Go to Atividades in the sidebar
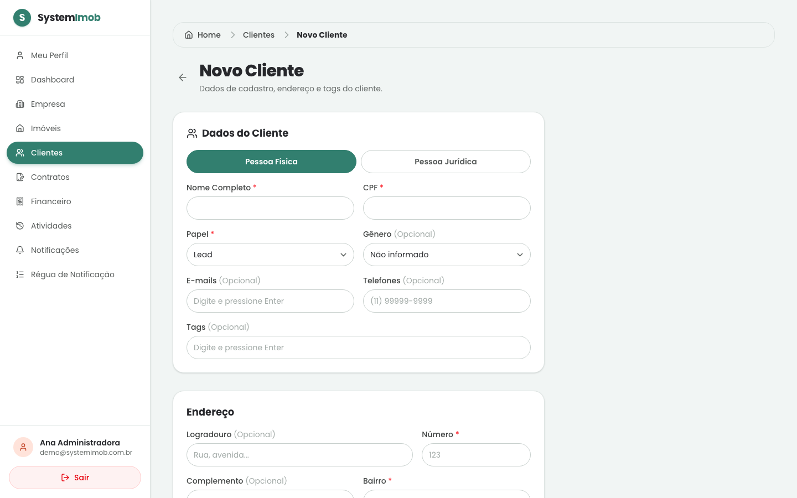The height and width of the screenshot is (498, 797). 75,226
